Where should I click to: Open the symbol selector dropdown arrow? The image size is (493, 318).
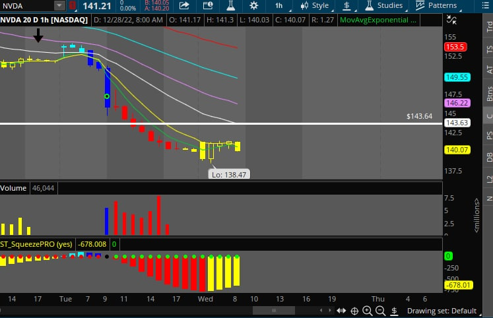[59, 6]
